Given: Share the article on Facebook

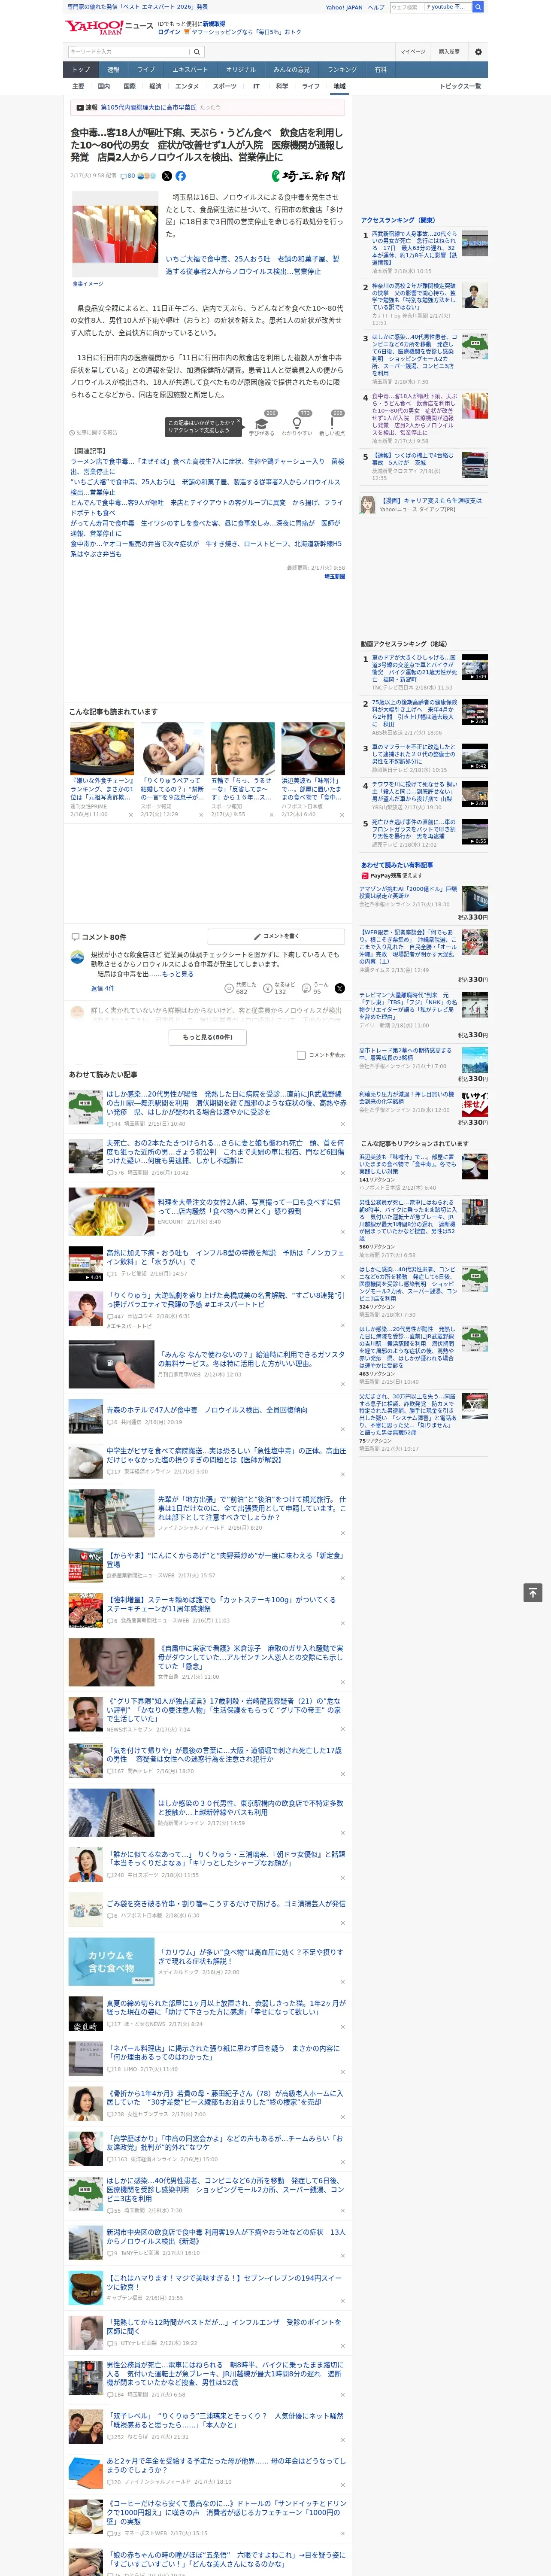Looking at the screenshot, I should tap(181, 176).
